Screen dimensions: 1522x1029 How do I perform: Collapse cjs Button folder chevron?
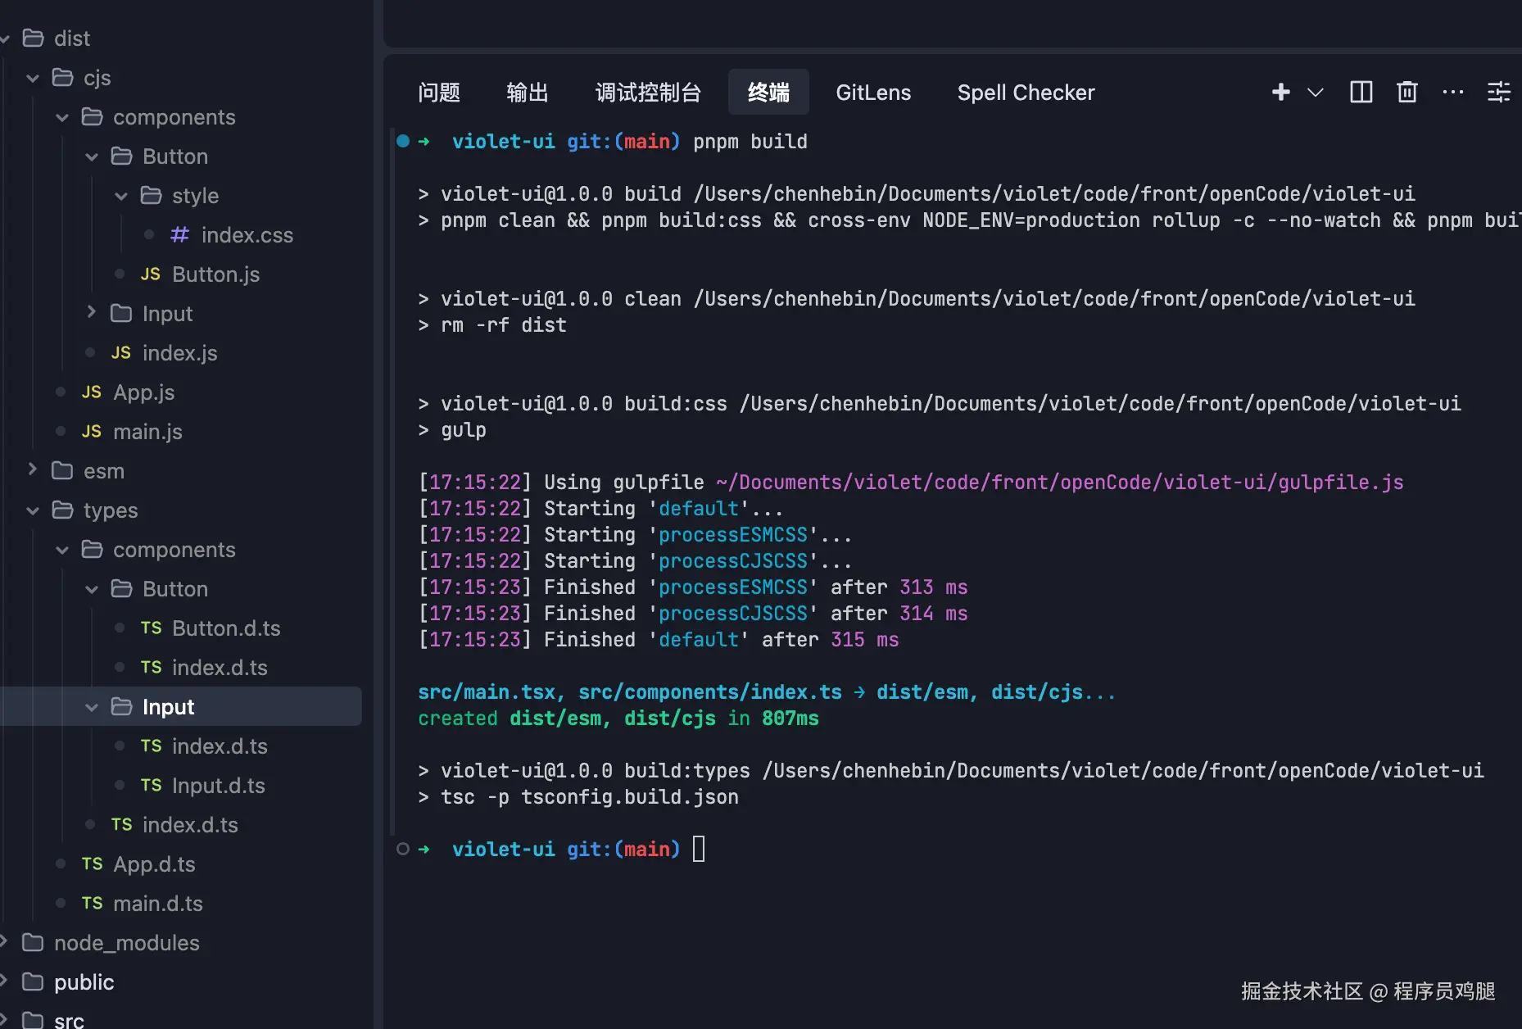92,156
